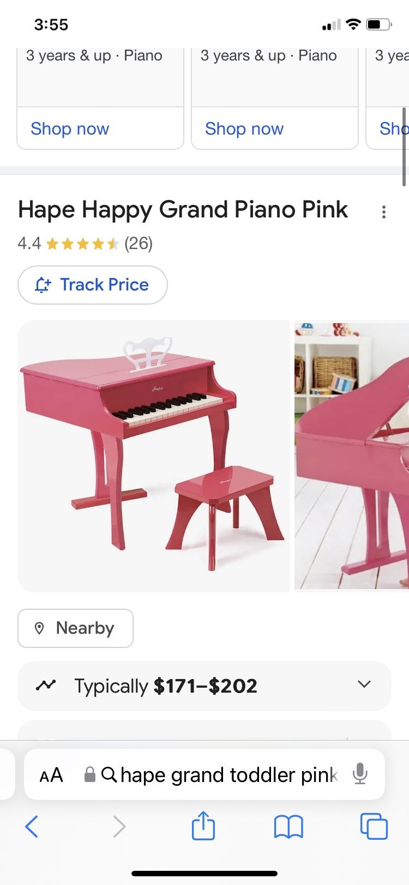Open the second piano room photo
409x885 pixels.
pyautogui.click(x=352, y=456)
